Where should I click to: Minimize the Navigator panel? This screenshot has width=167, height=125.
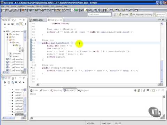point(20,19)
